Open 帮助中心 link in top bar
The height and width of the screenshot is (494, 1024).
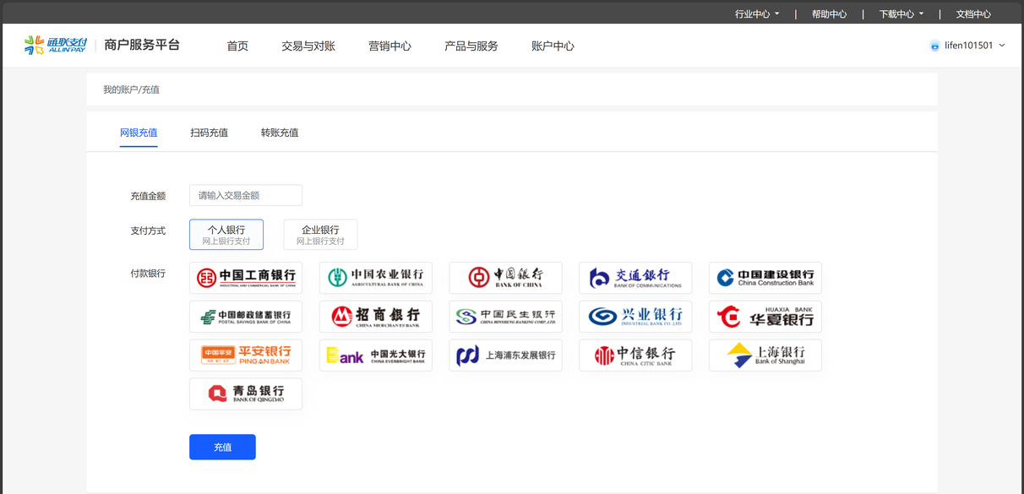coord(829,14)
